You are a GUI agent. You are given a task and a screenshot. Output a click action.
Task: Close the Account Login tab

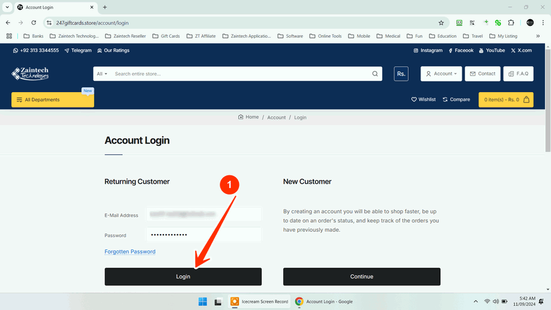tap(92, 7)
